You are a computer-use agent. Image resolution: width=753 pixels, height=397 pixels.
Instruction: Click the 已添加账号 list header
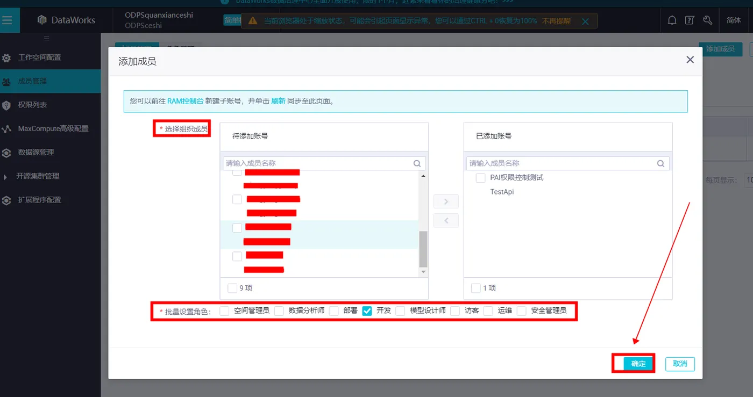coord(568,136)
